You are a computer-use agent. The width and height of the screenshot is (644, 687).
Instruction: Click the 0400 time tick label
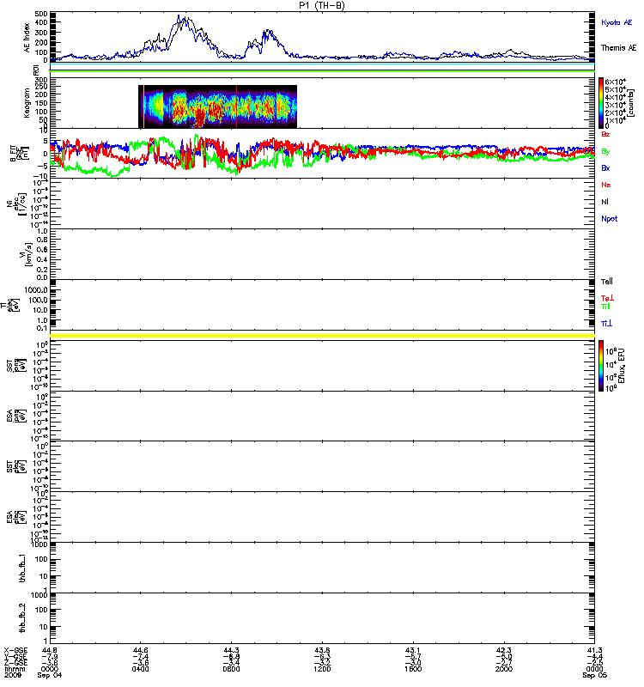click(140, 669)
